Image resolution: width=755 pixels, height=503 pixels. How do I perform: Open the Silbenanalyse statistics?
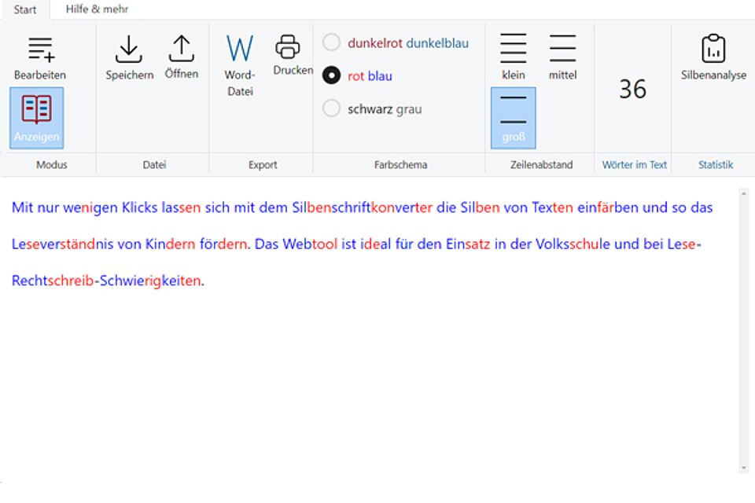pyautogui.click(x=713, y=57)
